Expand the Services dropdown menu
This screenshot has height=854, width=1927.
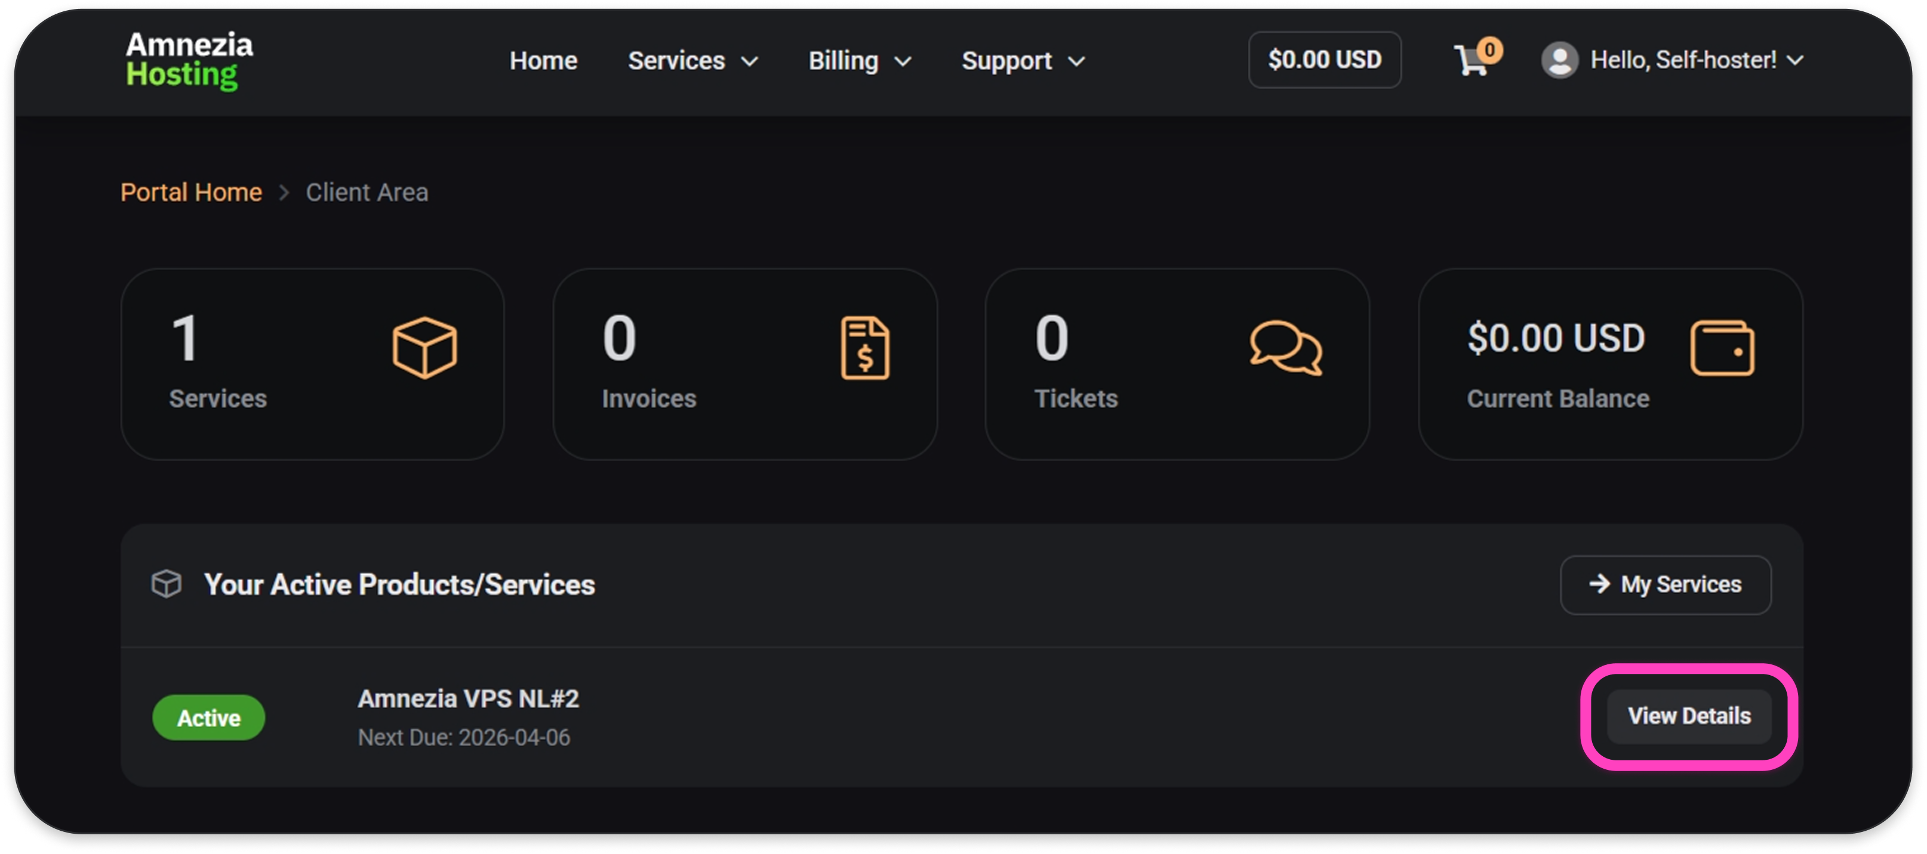coord(692,60)
